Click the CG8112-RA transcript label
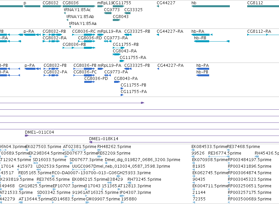The height and width of the screenshot is (204, 279). pyautogui.click(x=259, y=31)
